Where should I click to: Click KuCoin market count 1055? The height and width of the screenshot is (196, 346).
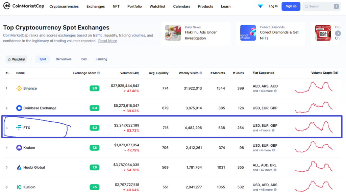coord(221,187)
